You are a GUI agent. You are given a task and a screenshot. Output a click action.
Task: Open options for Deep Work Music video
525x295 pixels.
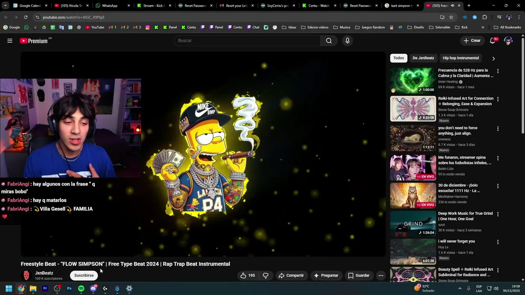(x=498, y=214)
